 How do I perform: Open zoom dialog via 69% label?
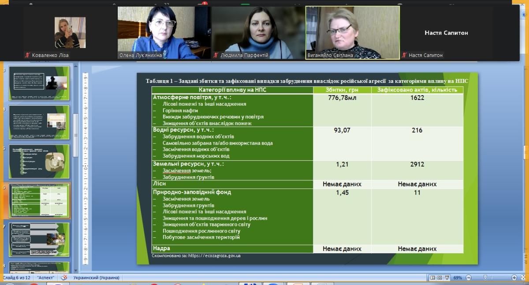(458, 278)
